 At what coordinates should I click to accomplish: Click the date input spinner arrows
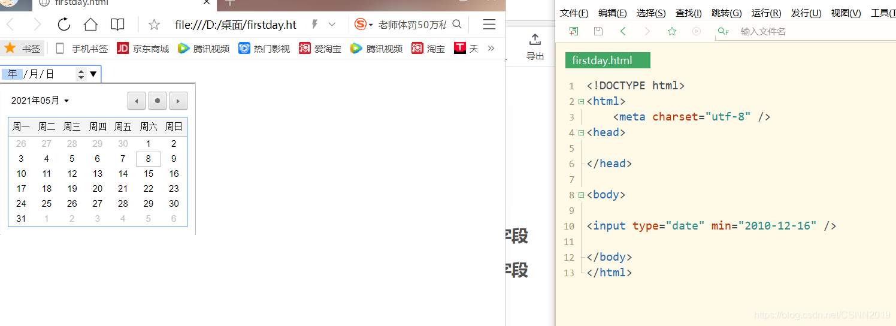click(81, 74)
